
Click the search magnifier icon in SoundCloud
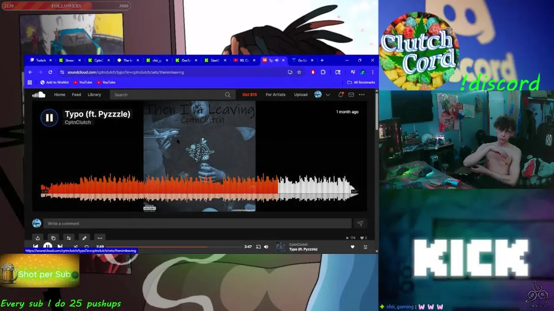228,95
